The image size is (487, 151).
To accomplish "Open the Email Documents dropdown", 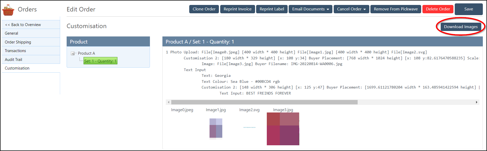I will (x=310, y=9).
